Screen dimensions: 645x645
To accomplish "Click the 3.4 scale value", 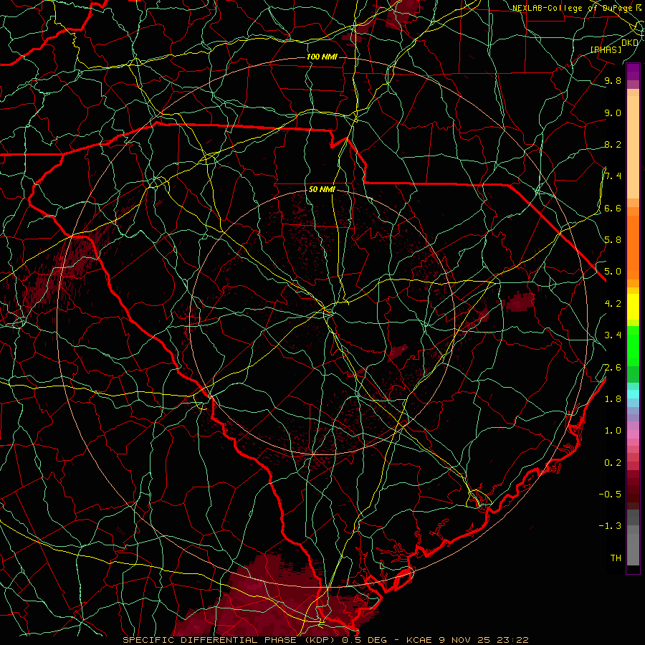I will (x=613, y=335).
